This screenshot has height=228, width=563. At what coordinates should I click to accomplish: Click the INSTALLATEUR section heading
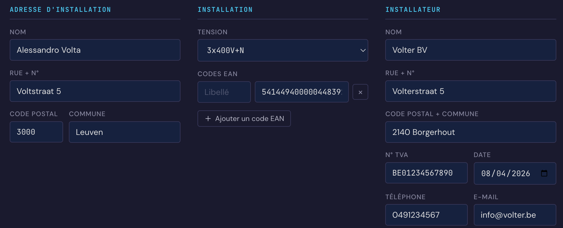point(413,10)
